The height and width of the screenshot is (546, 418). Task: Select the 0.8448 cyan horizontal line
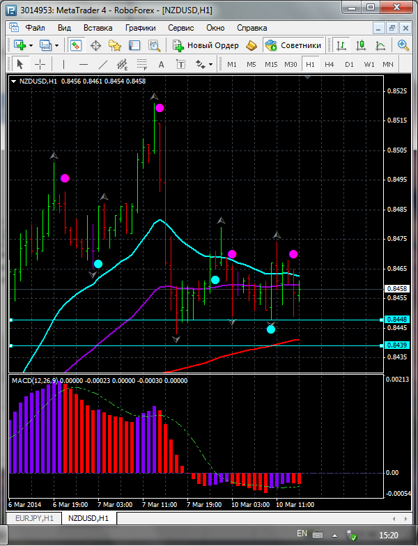tap(196, 320)
